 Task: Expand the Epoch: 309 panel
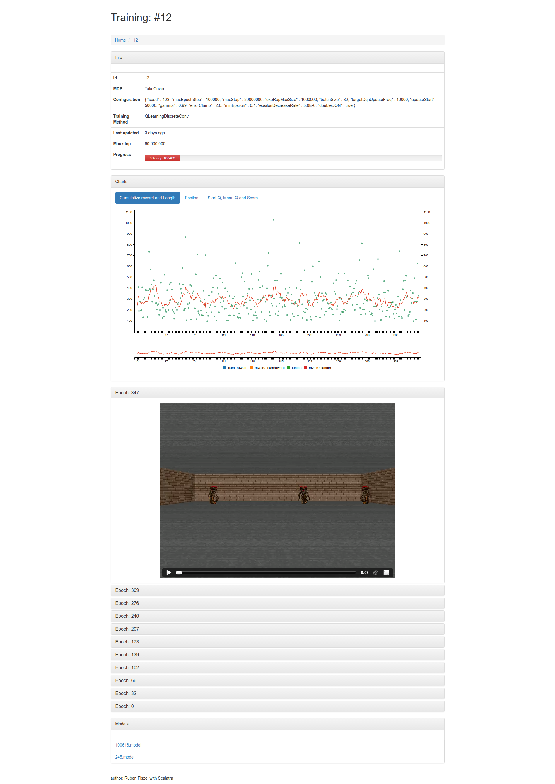(x=278, y=590)
